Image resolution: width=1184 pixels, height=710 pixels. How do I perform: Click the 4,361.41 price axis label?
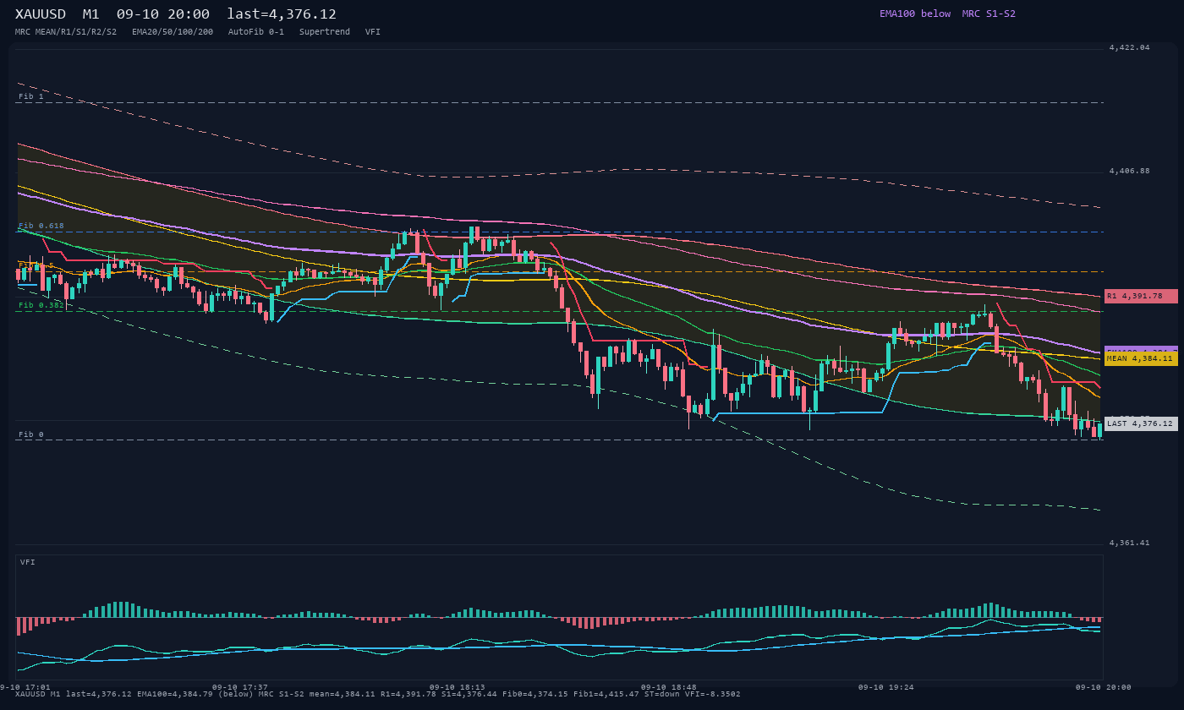(1129, 543)
